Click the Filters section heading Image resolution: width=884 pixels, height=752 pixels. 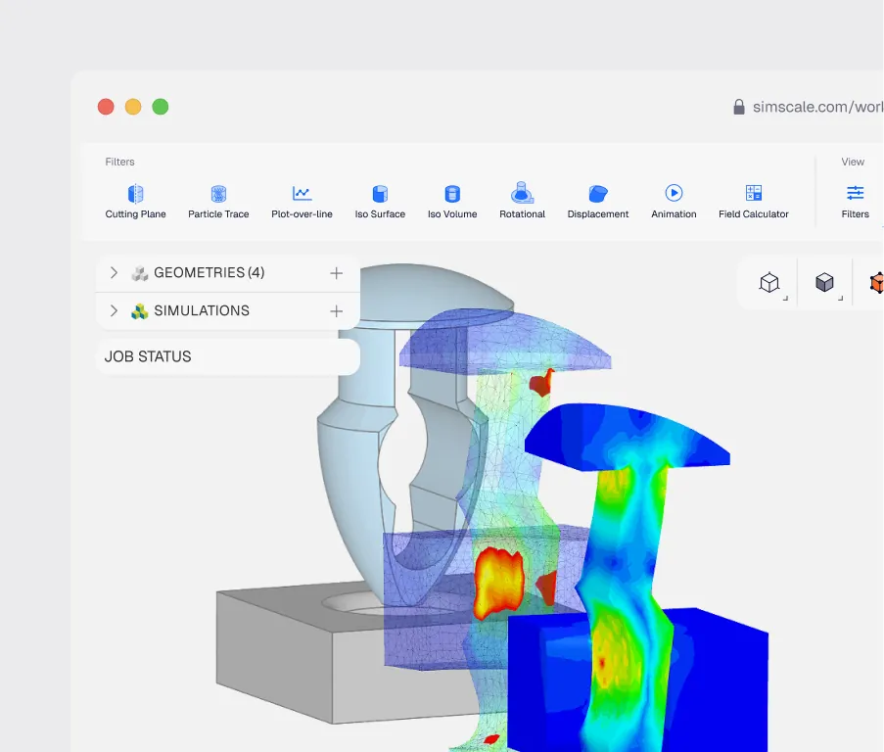(119, 162)
